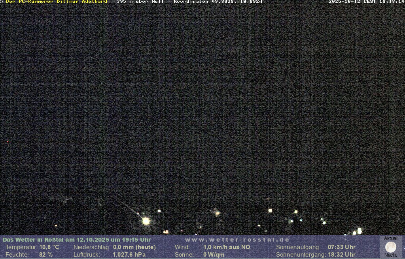Click the Luftdruck value 1.027,6 hPa
Screen dimensions: 405x259
coord(129,255)
